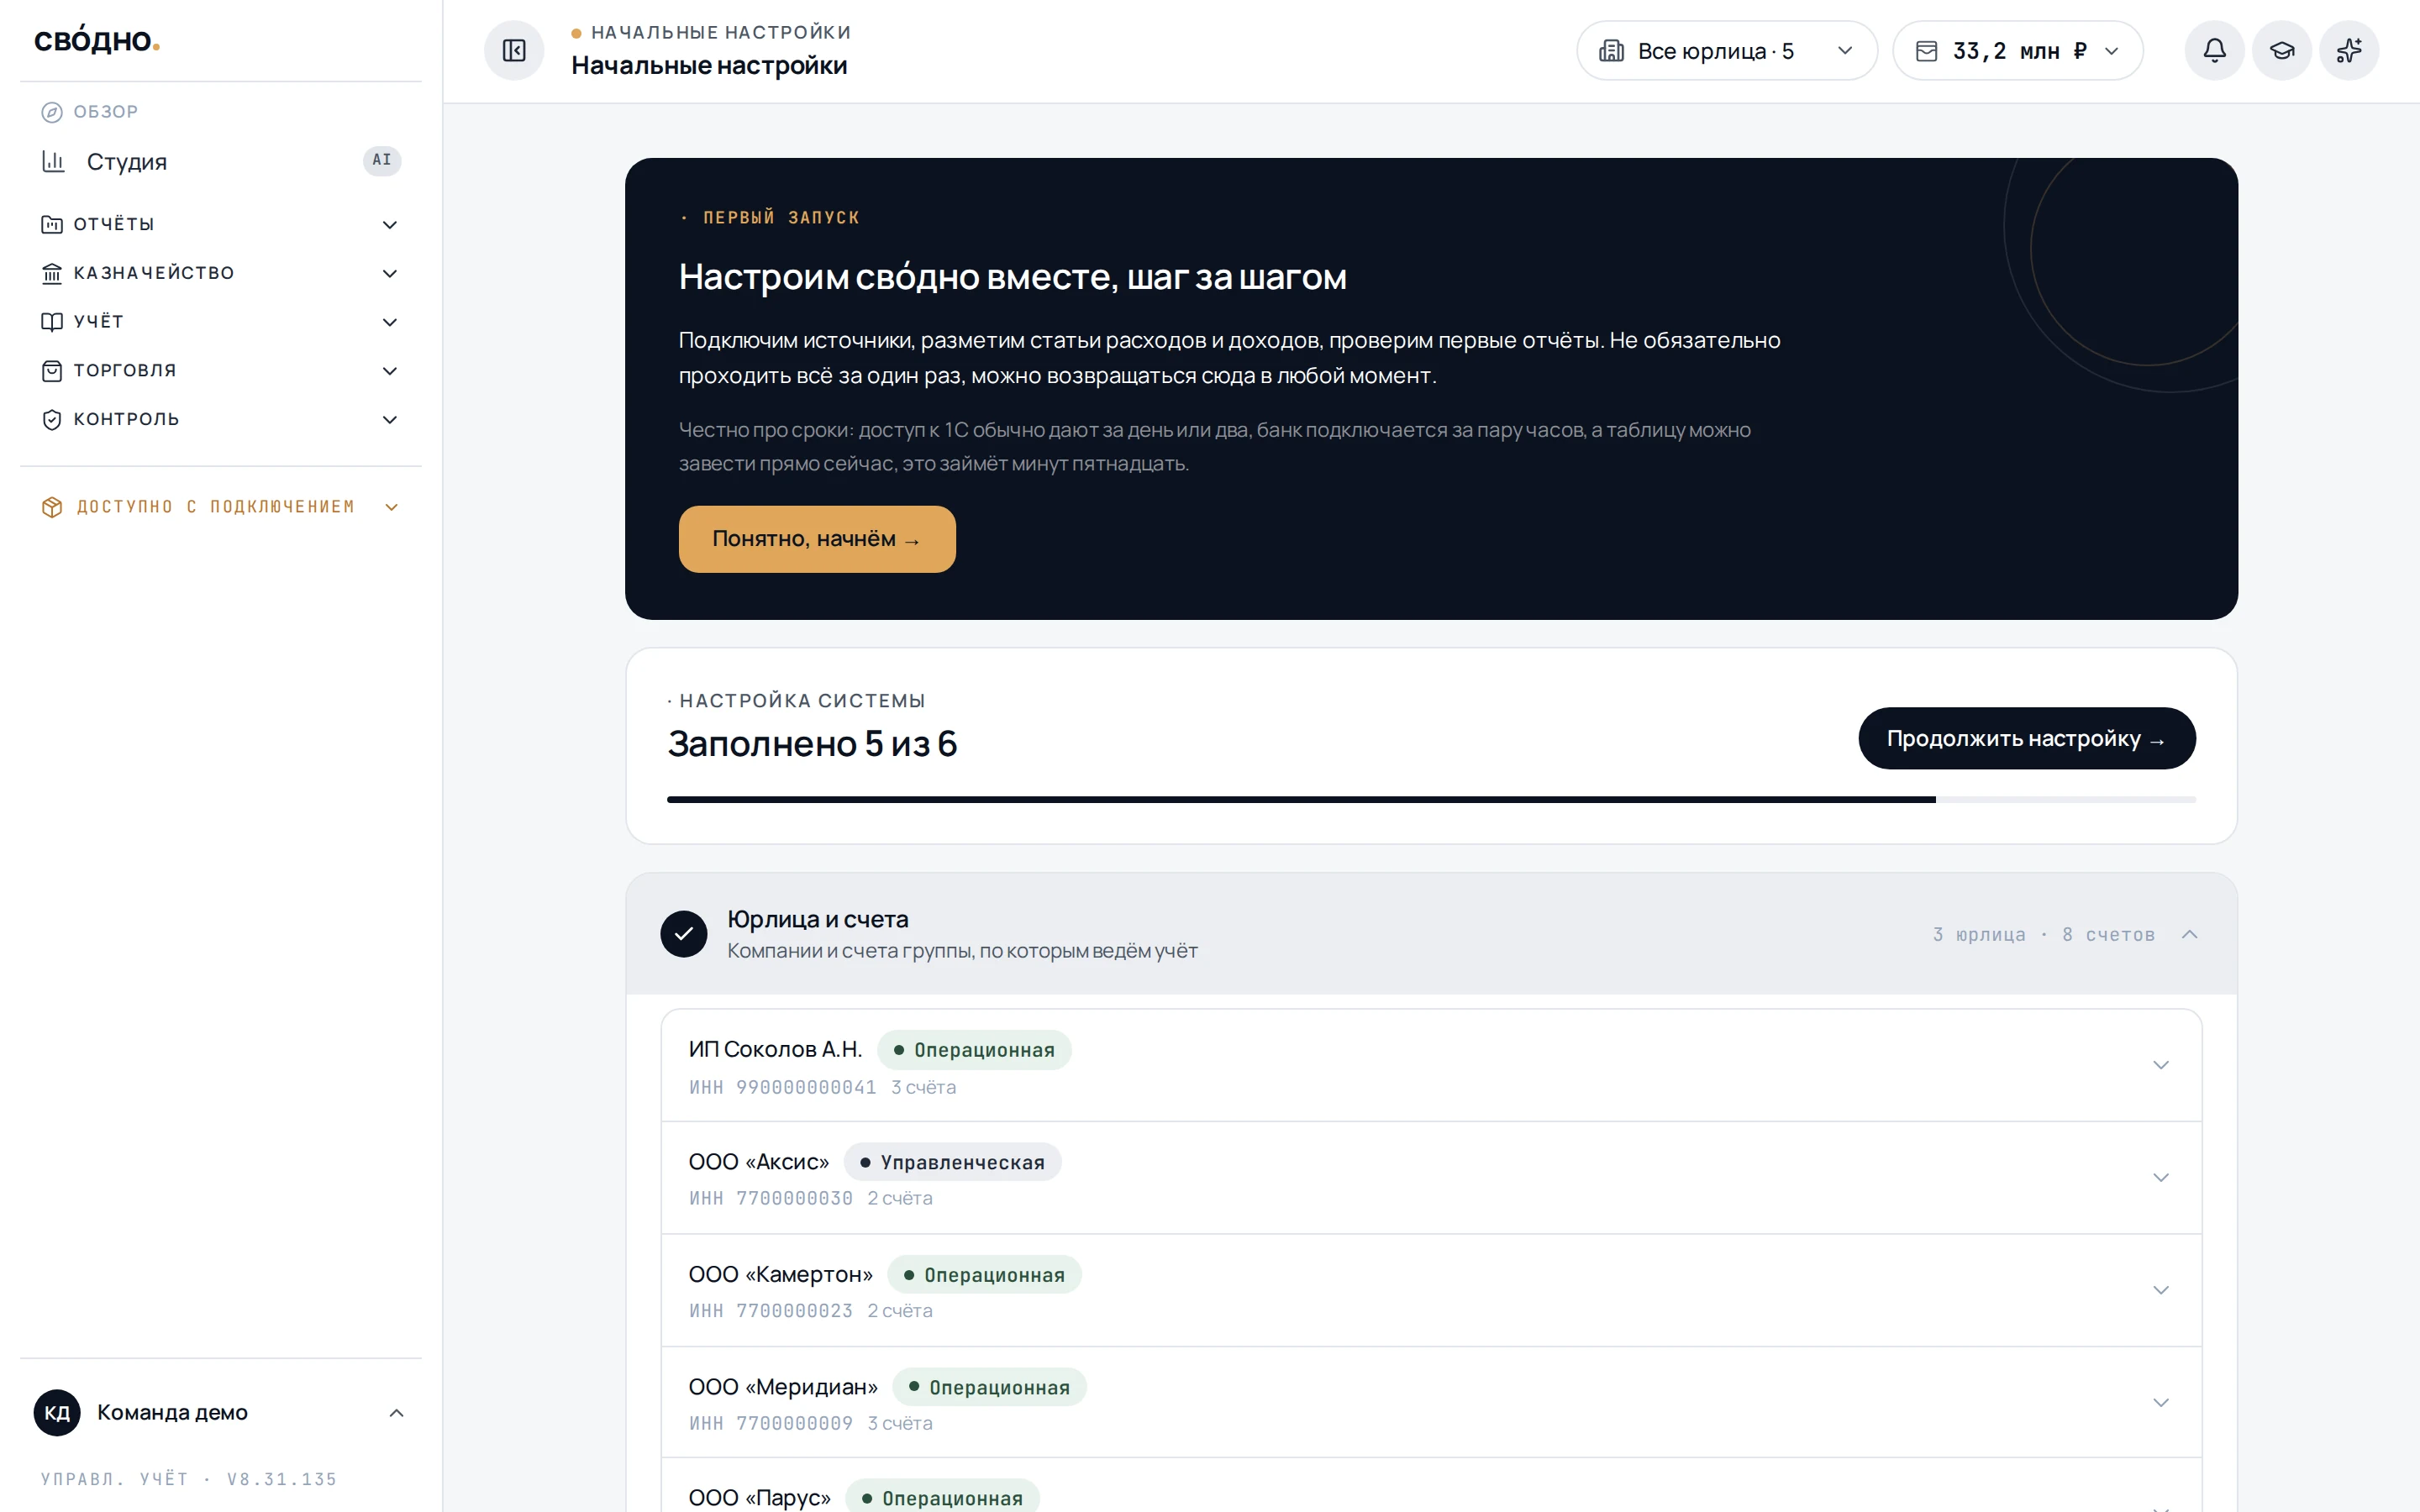Click the AI badge next to Студия

(x=382, y=160)
